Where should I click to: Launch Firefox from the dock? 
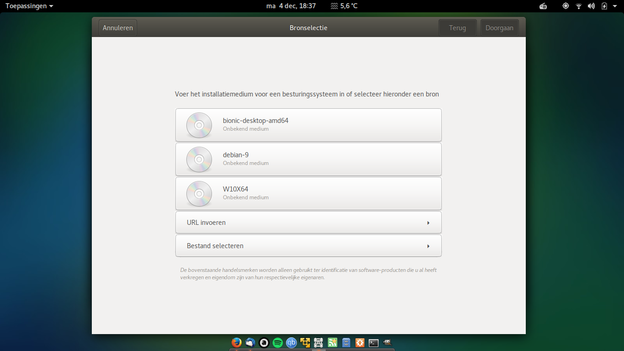pyautogui.click(x=236, y=342)
